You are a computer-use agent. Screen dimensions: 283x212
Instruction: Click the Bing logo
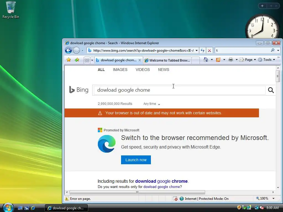79,90
